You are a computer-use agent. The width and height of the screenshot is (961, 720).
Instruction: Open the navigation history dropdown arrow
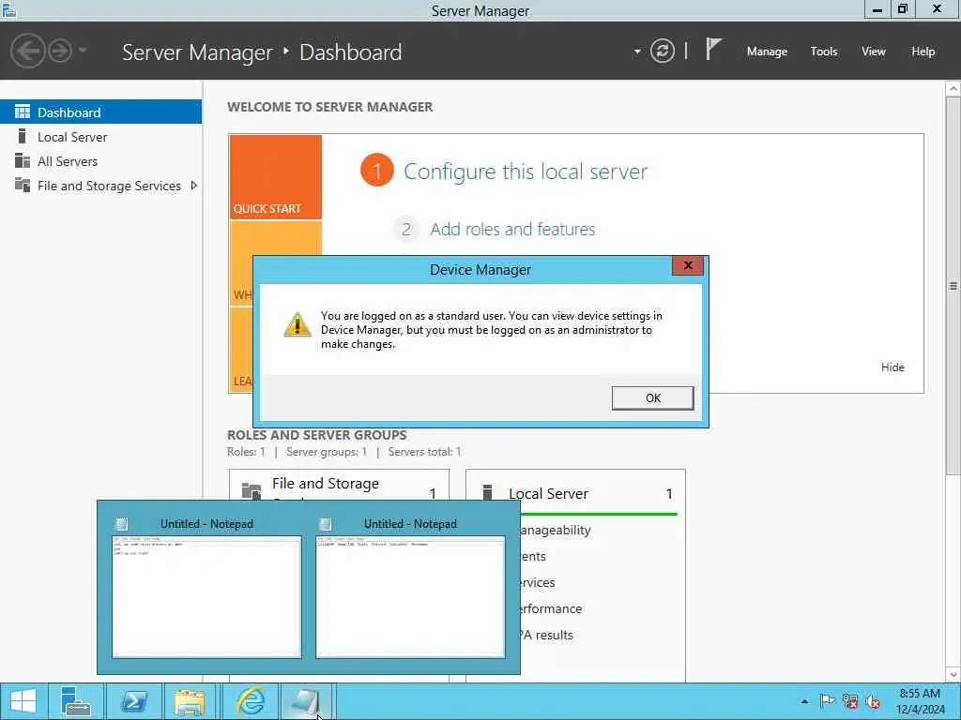point(83,51)
